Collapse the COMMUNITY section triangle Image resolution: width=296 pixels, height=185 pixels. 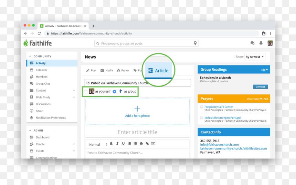30,56
